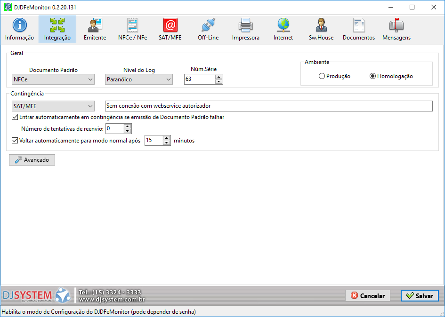Image resolution: width=445 pixels, height=317 pixels.
Task: Maximize the DJDFeMonitor window
Action: tap(412, 7)
